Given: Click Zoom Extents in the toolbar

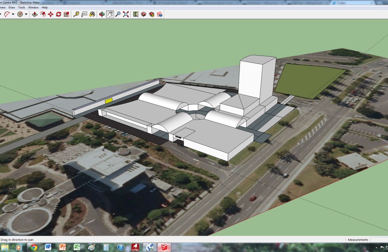Looking at the screenshot, I should pyautogui.click(x=126, y=14).
